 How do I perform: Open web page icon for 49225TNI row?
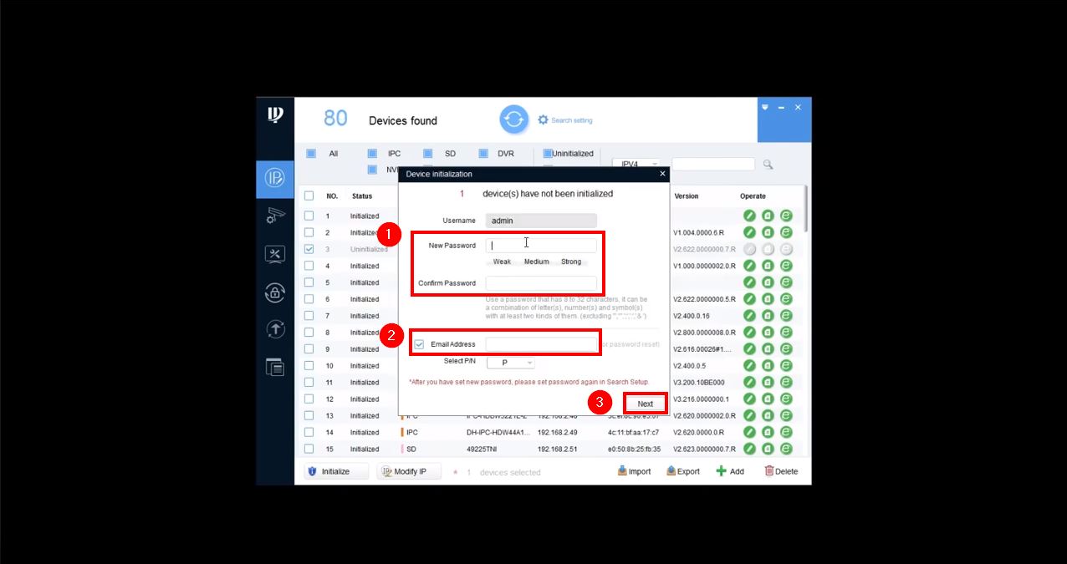point(786,450)
